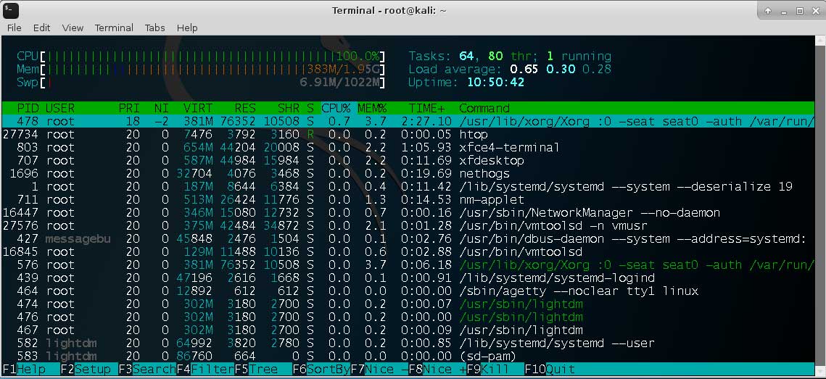Open the Tabs menu
The width and height of the screenshot is (826, 379).
tap(154, 28)
